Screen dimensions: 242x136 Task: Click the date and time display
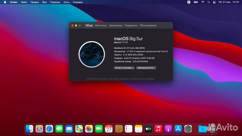pos(229,2)
